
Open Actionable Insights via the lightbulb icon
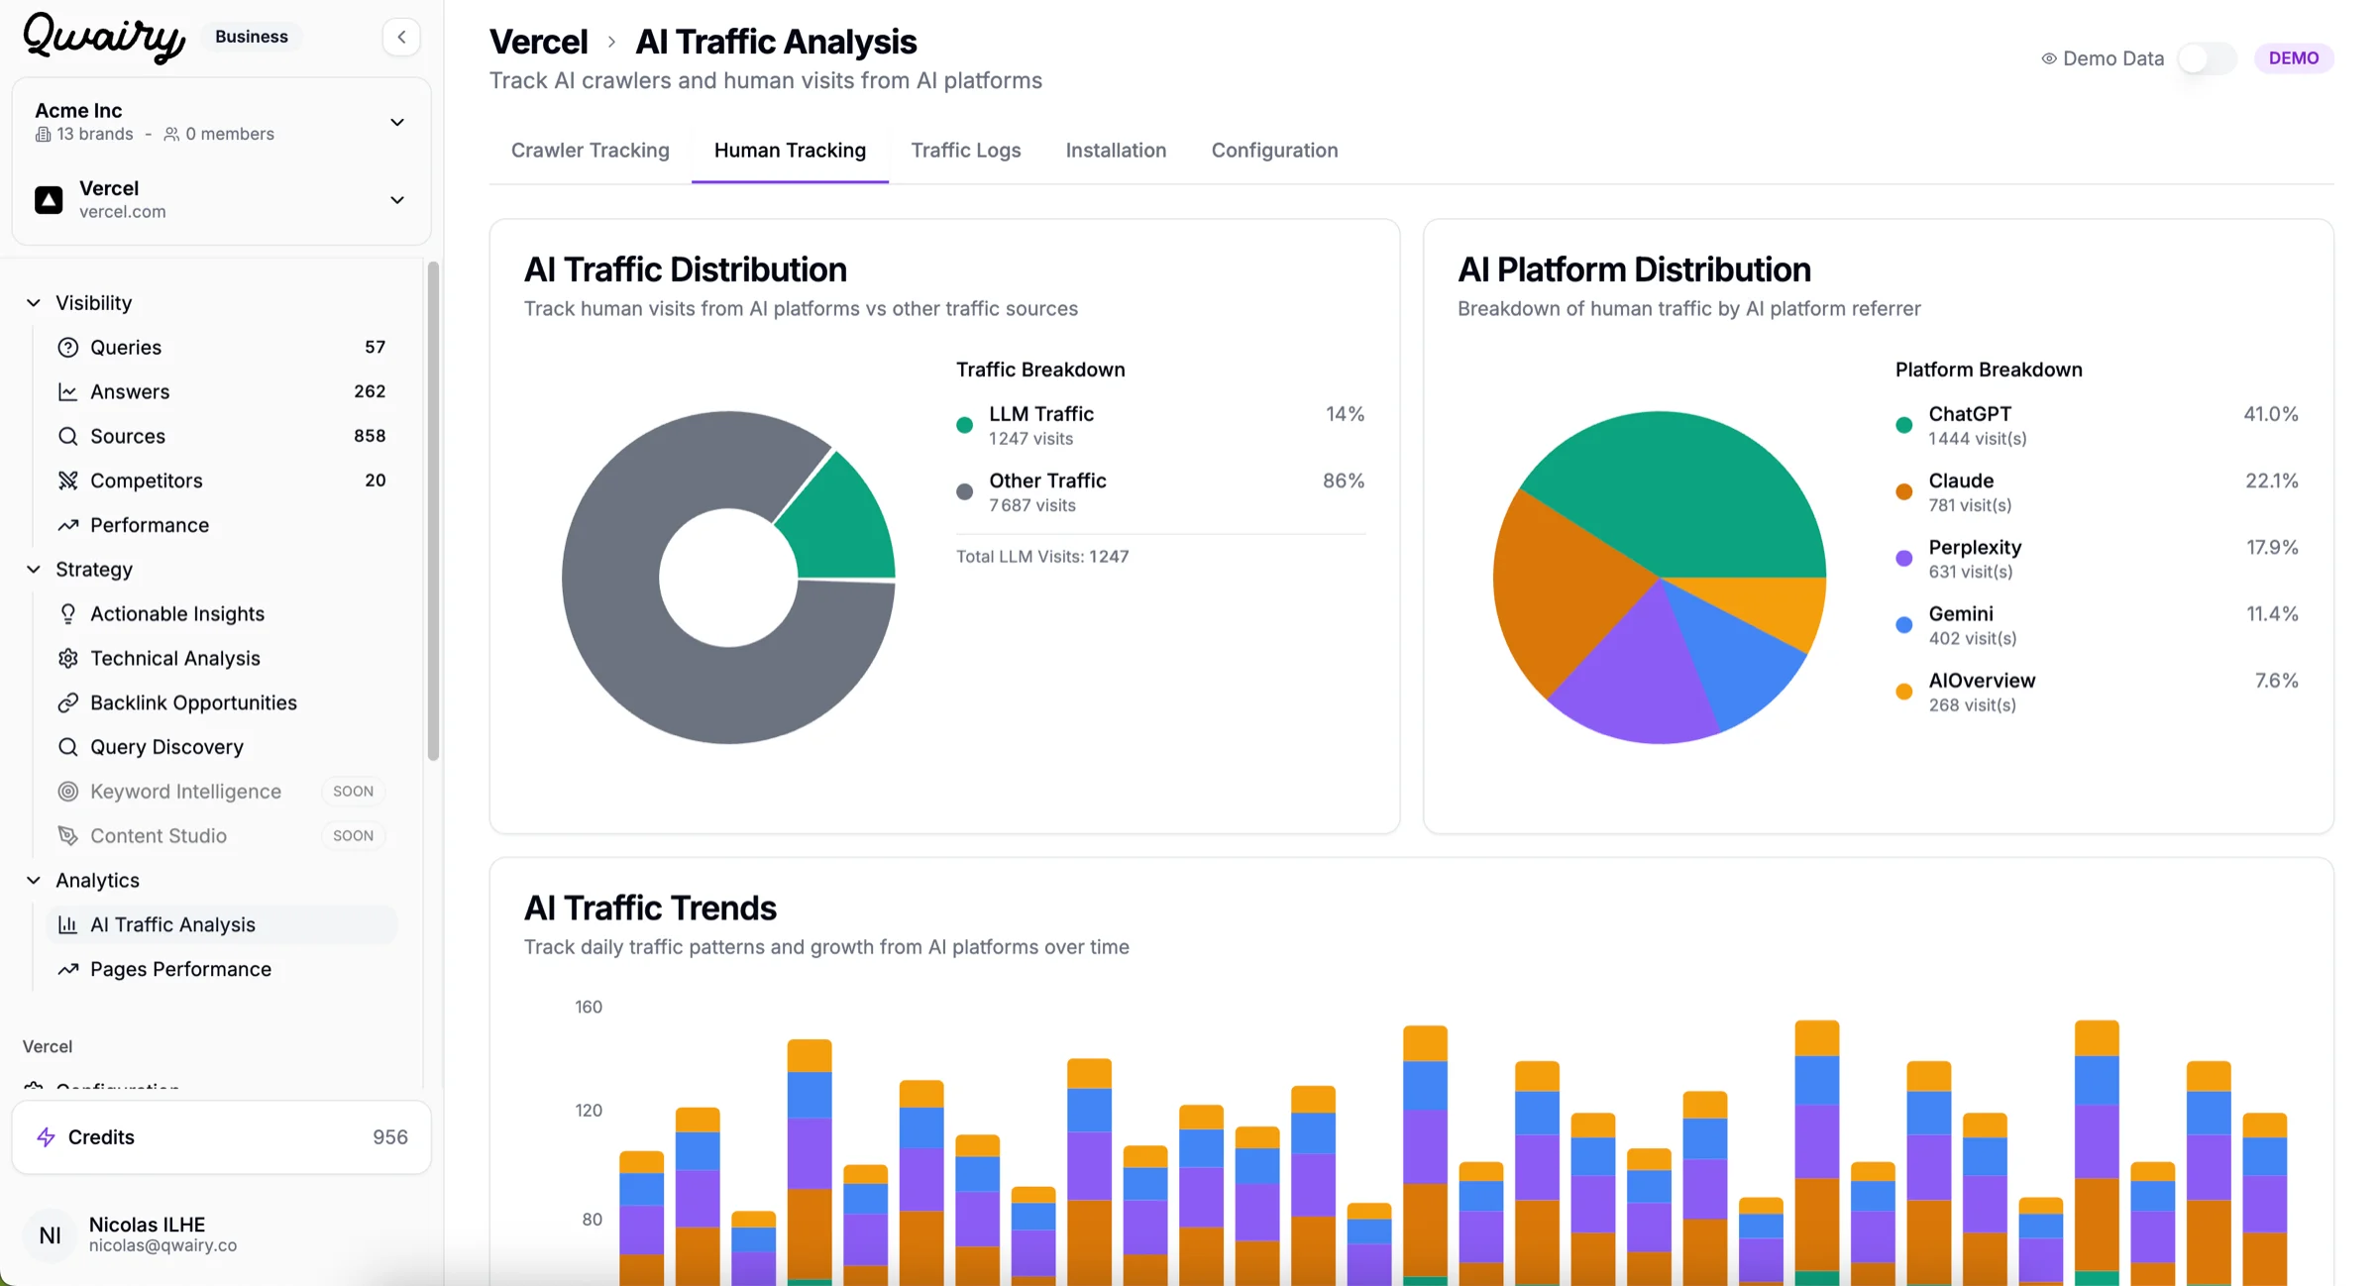(67, 613)
